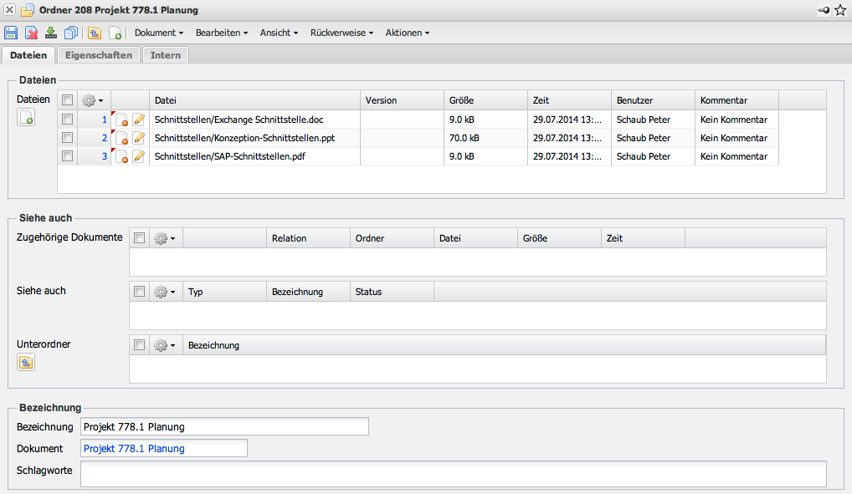Open the Rückverweise menu
Image resolution: width=852 pixels, height=494 pixels.
pos(341,33)
